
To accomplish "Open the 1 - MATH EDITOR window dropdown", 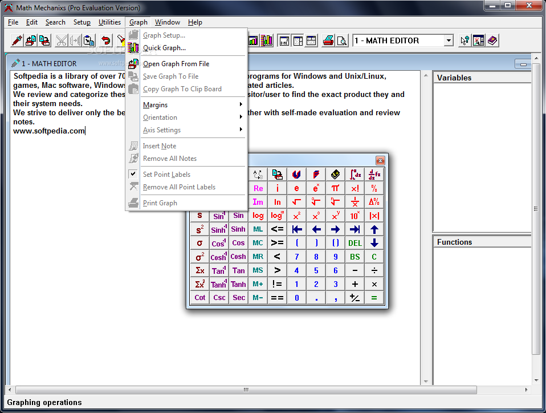I will [x=449, y=41].
